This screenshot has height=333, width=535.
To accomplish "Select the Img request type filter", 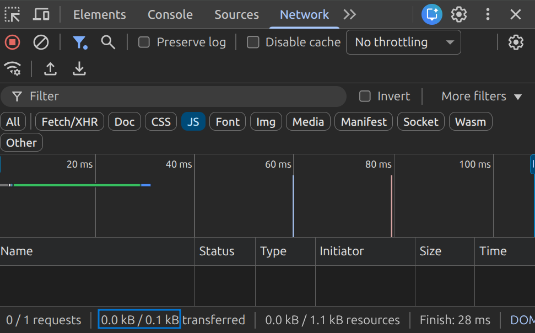I will tap(266, 122).
